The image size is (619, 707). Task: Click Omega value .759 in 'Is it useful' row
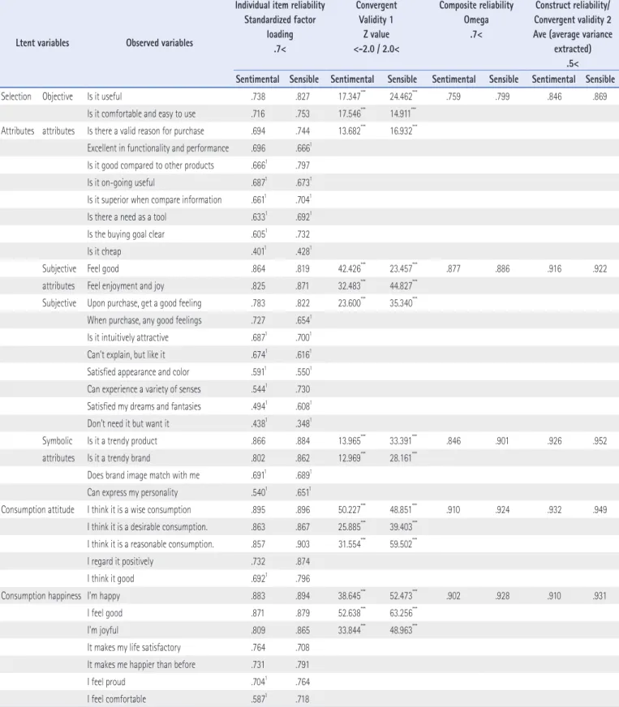(x=454, y=96)
